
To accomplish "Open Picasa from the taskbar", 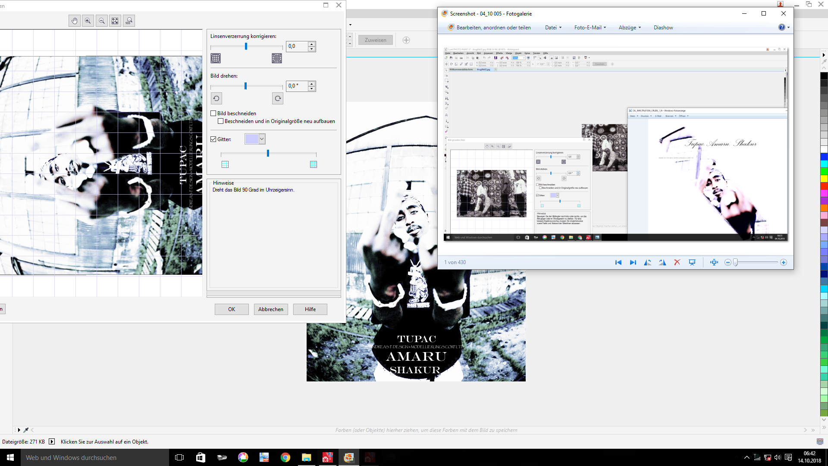I will coord(243,457).
